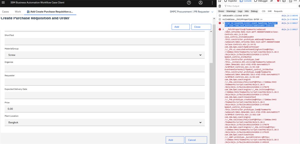
Task: Open the Plant Location dropdown showing Bangkok
Action: (104, 122)
